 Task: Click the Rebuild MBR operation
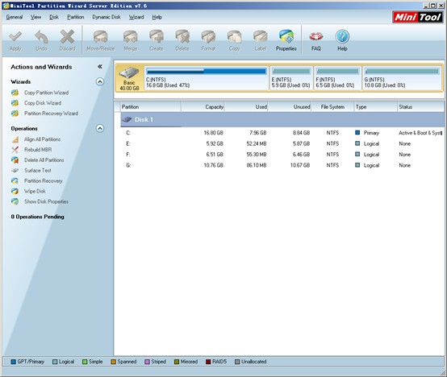[x=38, y=150]
